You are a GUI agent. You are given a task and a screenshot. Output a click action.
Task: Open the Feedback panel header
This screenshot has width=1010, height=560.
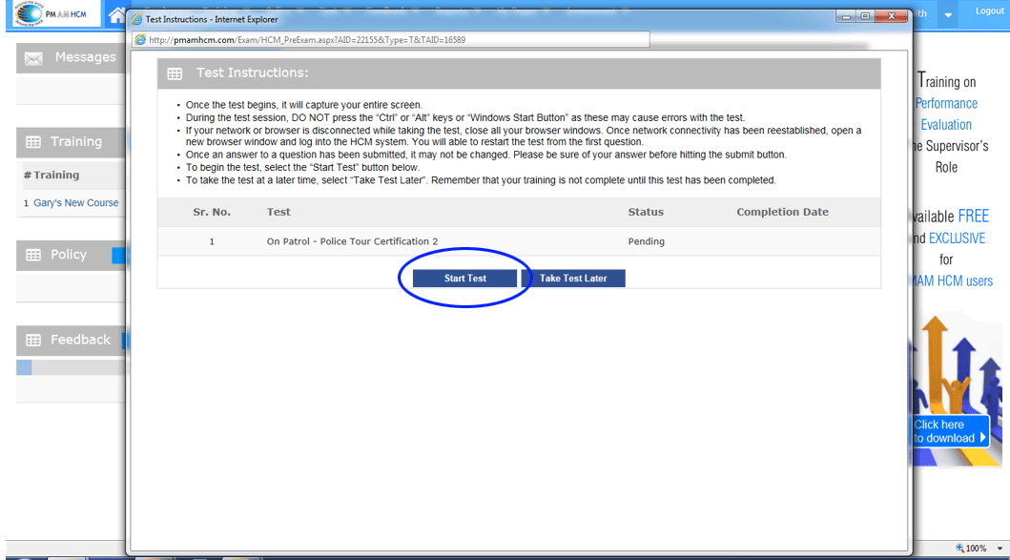click(x=71, y=341)
